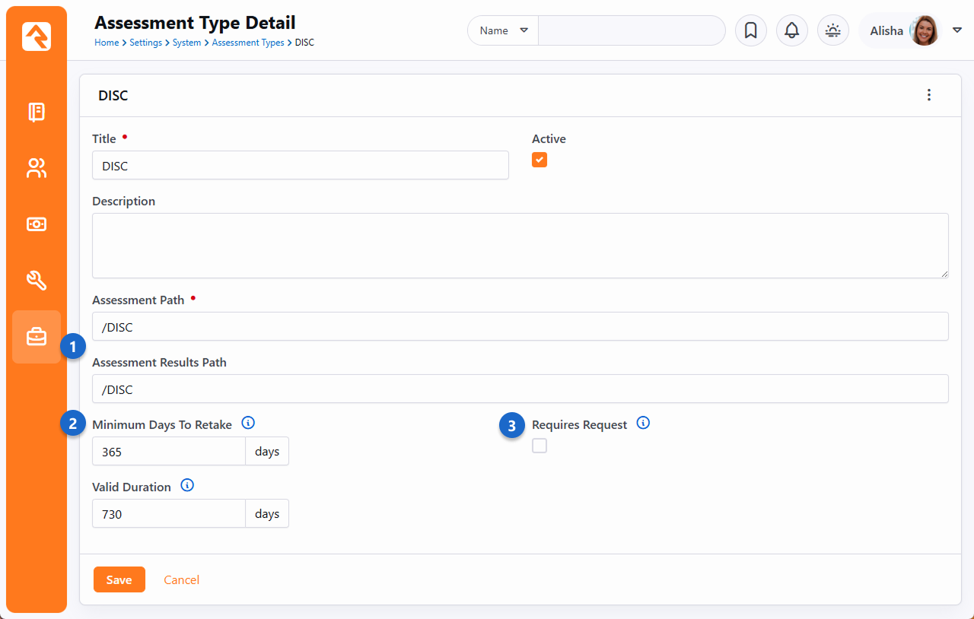The image size is (974, 619).
Task: Open the wrench Tools sidebar icon
Action: pyautogui.click(x=37, y=281)
